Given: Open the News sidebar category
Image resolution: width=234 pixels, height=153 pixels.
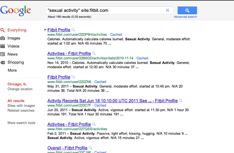Looking at the screenshot, I should tap(12, 54).
